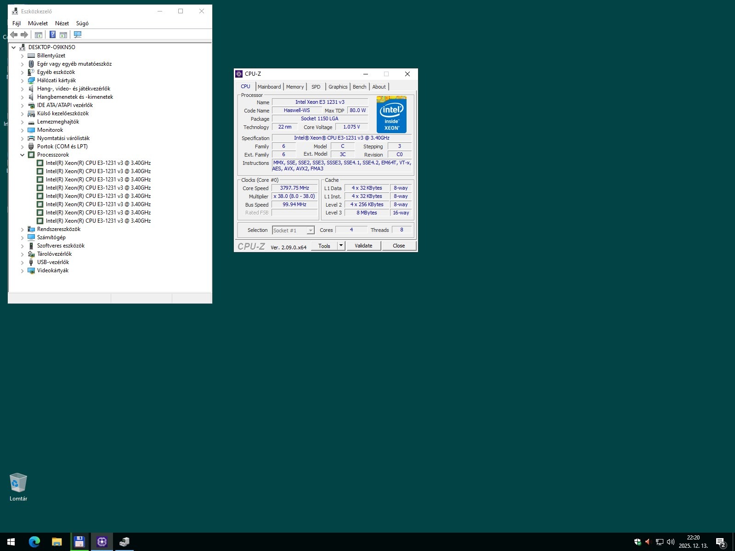This screenshot has width=735, height=551.
Task: Click the red muted speaker tray icon
Action: pos(648,542)
